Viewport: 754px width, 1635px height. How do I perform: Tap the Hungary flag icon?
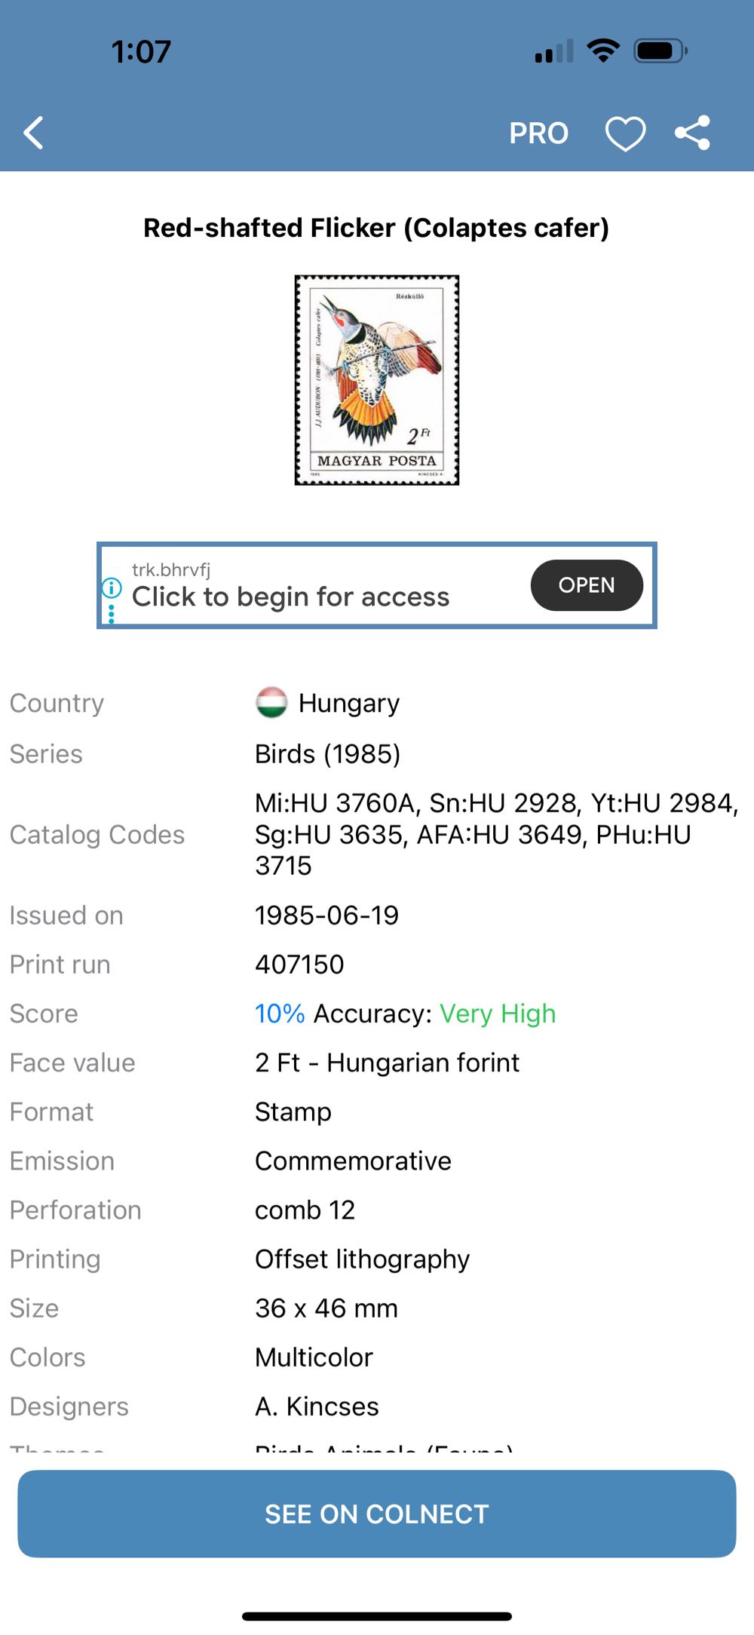coord(271,703)
